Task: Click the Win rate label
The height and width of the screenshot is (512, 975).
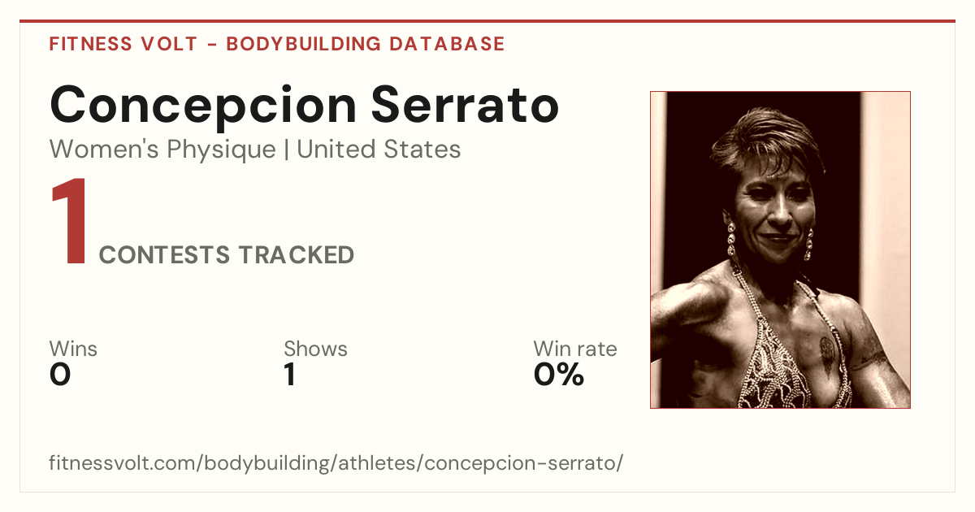Action: tap(575, 349)
